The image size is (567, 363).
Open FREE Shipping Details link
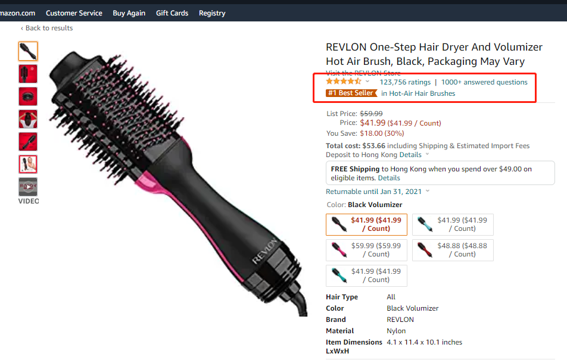click(389, 178)
